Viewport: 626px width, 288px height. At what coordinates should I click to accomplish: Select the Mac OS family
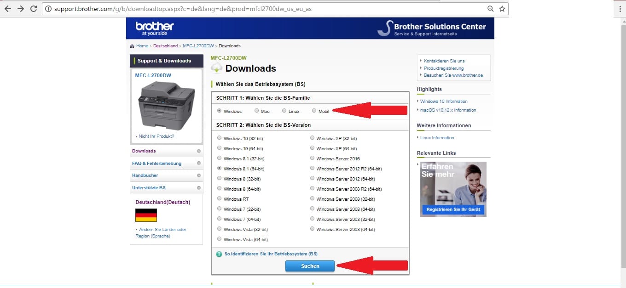click(x=256, y=111)
